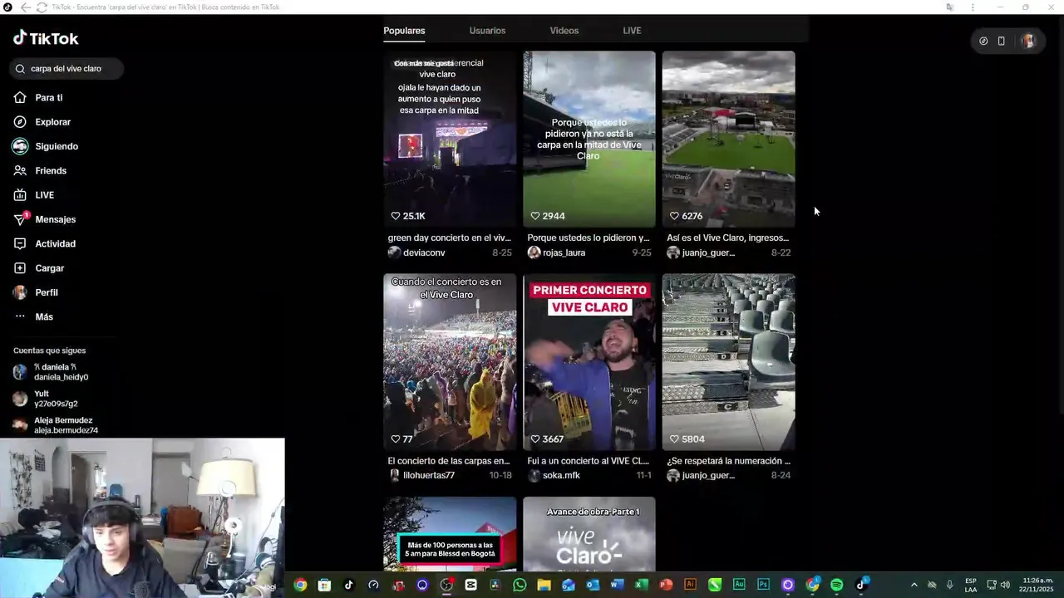
Task: Open the Blessd en Bogotá video thumbnail
Action: pyautogui.click(x=450, y=534)
